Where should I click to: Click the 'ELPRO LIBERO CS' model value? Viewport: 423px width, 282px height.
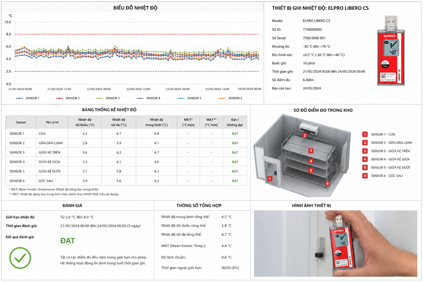[316, 21]
